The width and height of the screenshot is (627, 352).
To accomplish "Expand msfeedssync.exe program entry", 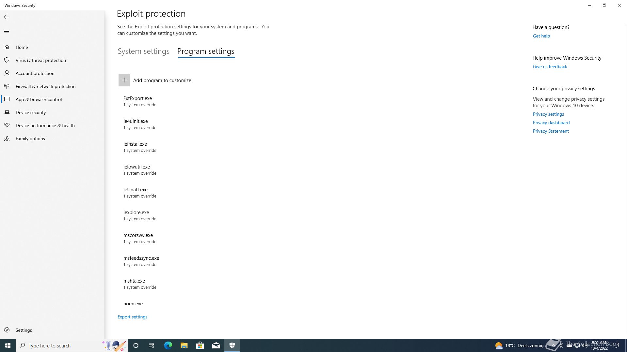I will point(141,261).
